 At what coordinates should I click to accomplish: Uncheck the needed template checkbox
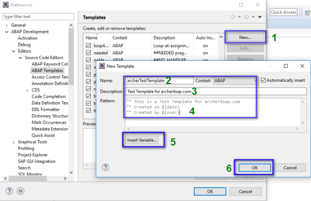pyautogui.click(x=88, y=53)
